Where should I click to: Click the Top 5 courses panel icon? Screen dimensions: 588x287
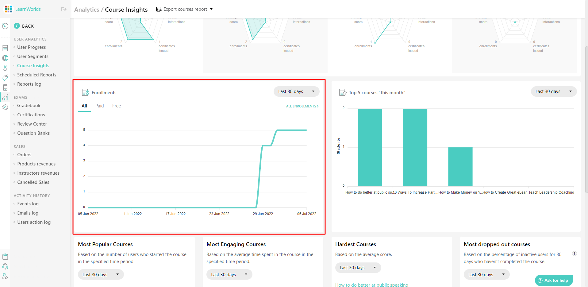tap(343, 92)
